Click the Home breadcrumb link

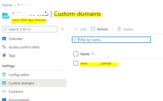(x=7, y=5)
